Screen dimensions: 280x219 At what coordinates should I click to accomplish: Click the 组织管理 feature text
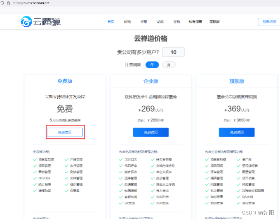coord(76,184)
